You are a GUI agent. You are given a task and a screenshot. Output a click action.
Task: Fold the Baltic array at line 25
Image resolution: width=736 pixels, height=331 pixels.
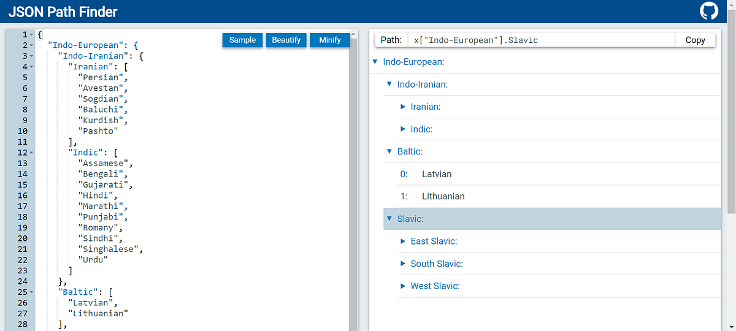31,292
